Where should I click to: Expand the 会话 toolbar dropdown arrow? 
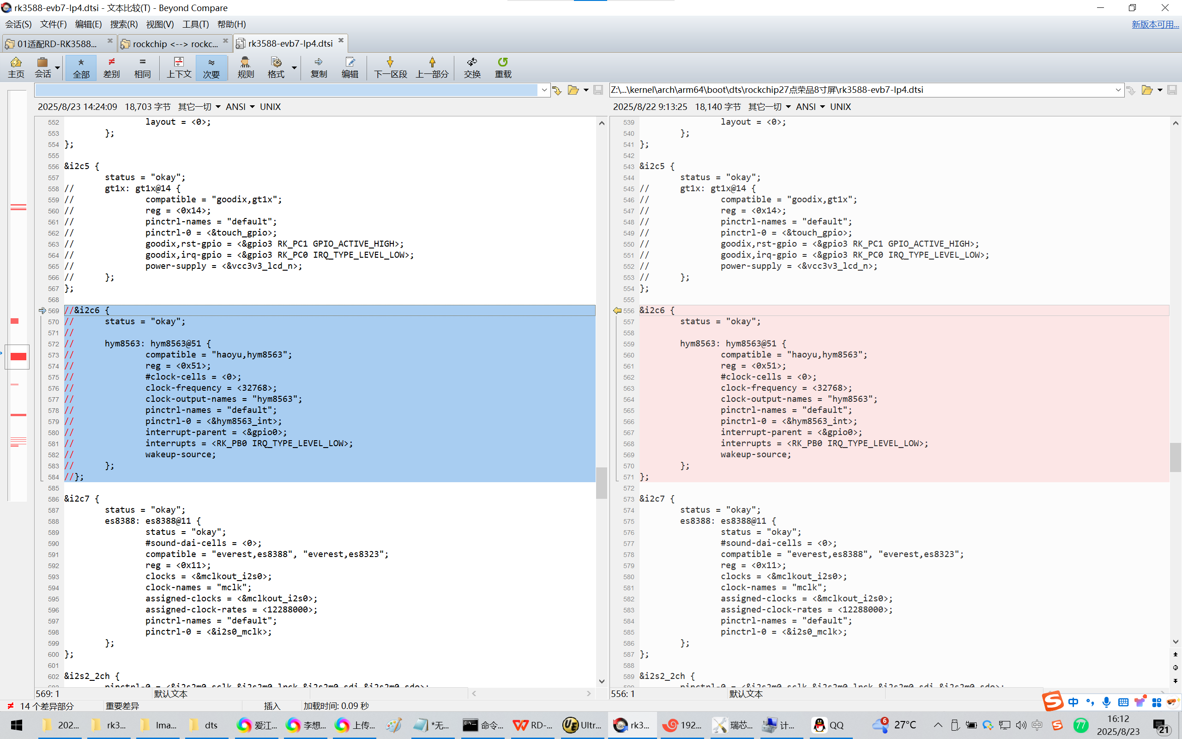click(58, 67)
